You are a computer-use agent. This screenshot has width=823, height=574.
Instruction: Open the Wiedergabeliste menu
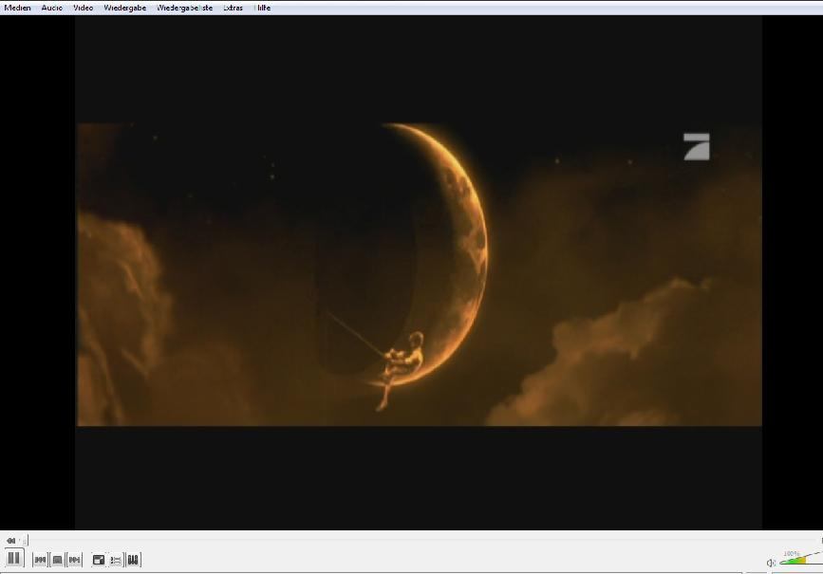coord(185,8)
